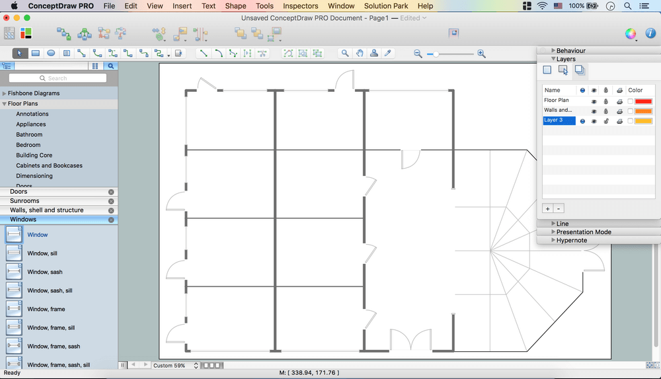The height and width of the screenshot is (379, 661).
Task: Open the Inspectors menu
Action: [x=300, y=6]
